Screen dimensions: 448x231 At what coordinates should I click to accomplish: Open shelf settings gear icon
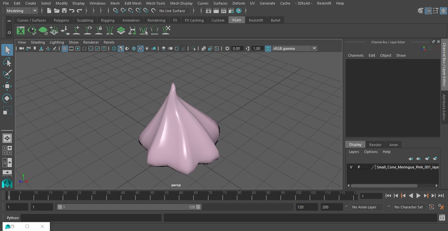point(9,32)
